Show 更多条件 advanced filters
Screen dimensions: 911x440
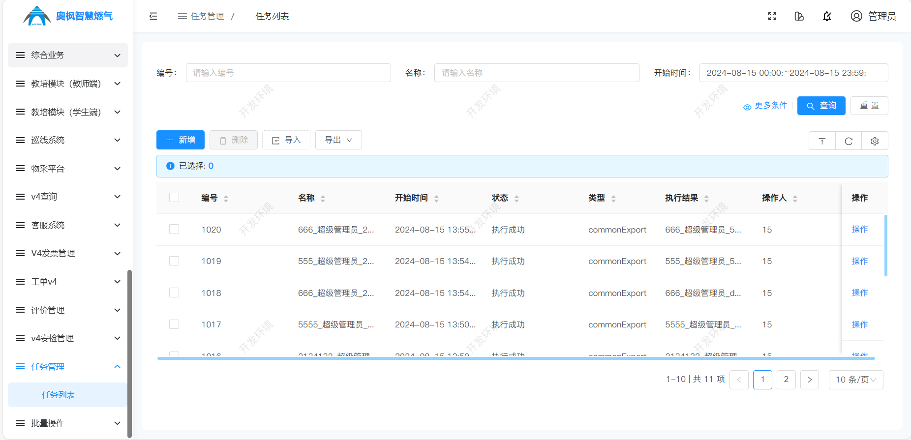[765, 106]
